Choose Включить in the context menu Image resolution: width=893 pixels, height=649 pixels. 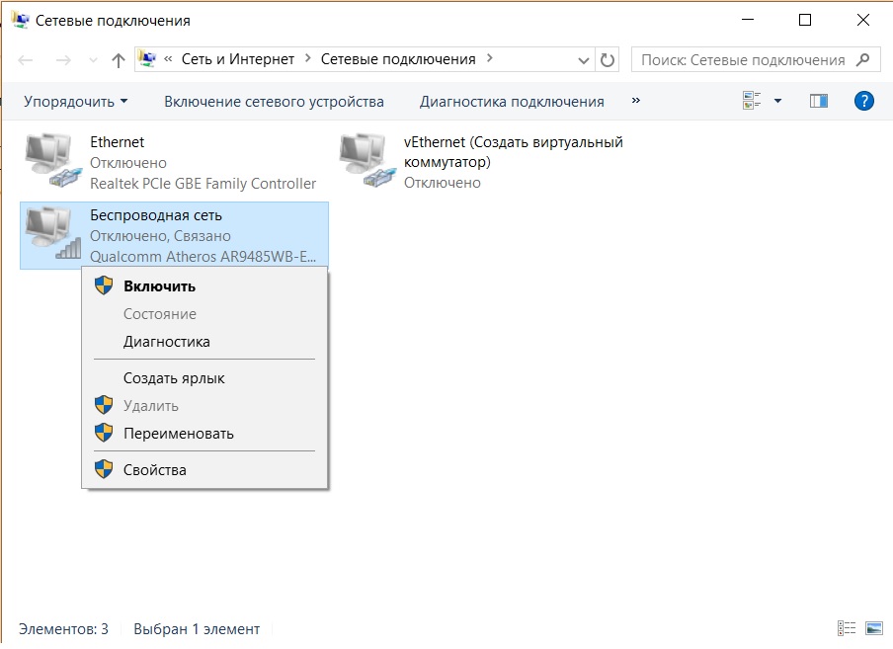(159, 286)
